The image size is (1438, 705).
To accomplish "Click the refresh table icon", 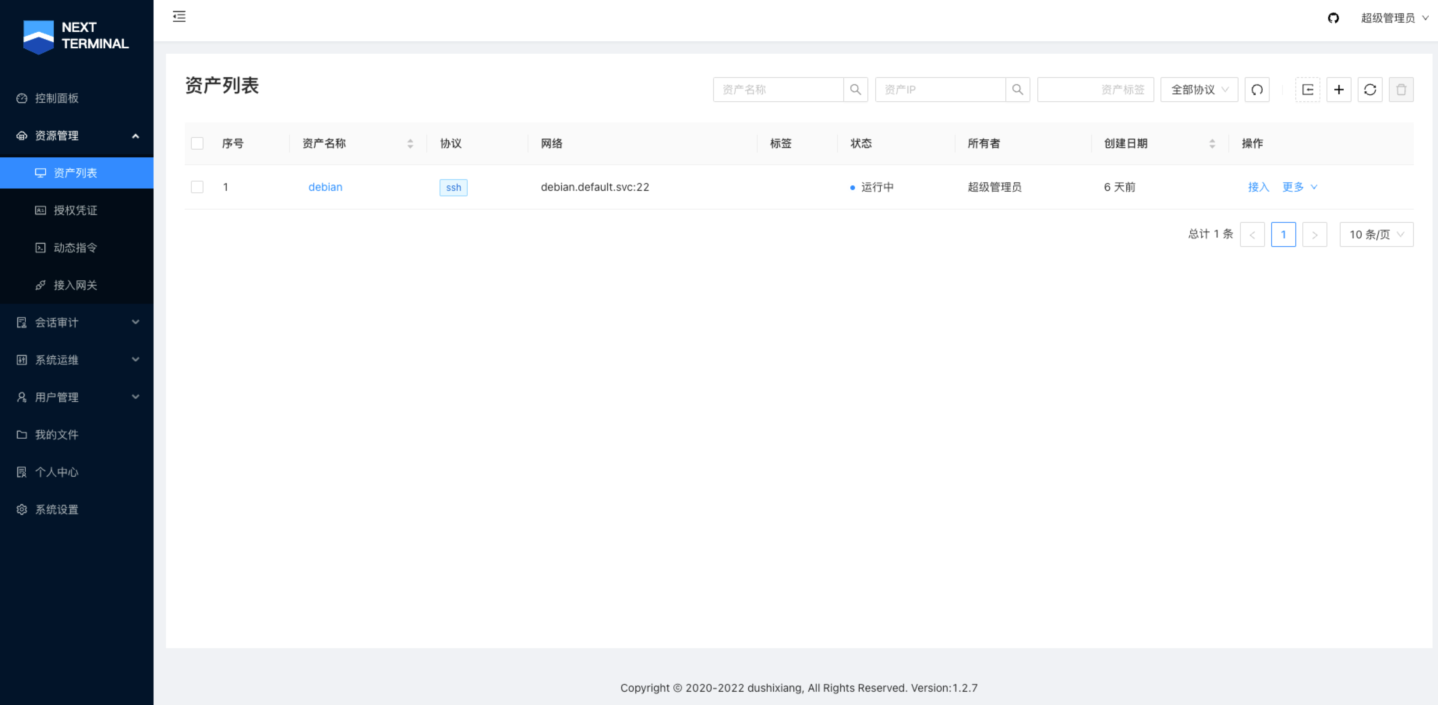I will (1370, 90).
